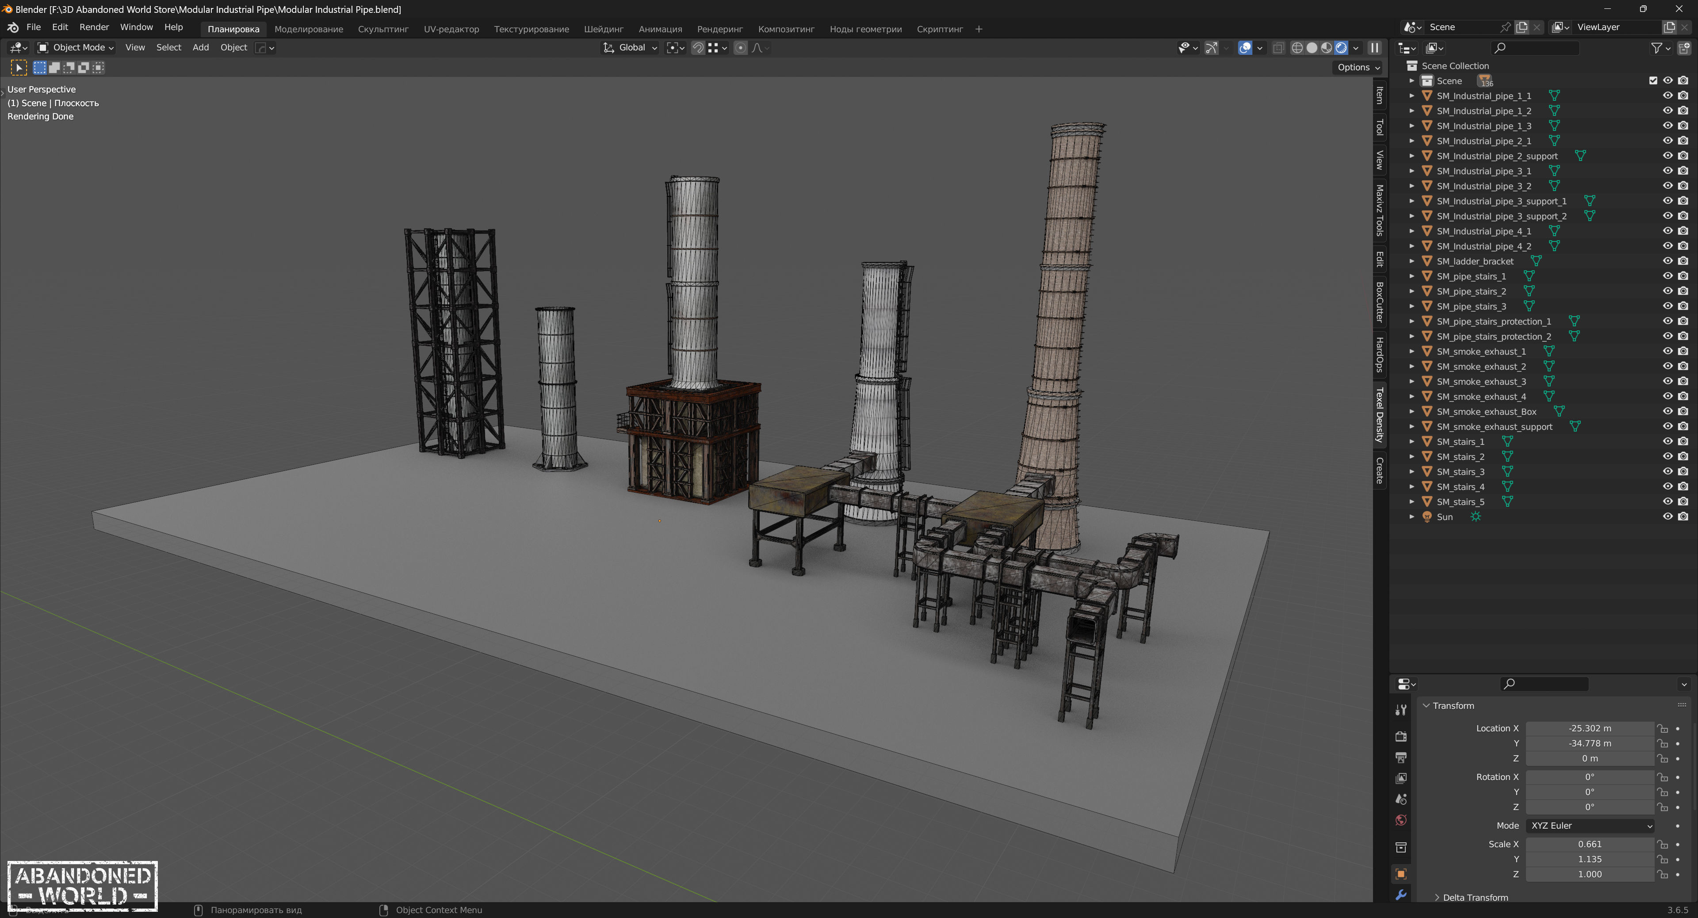1698x918 pixels.
Task: Toggle viewport gizmos icon
Action: (x=1211, y=47)
